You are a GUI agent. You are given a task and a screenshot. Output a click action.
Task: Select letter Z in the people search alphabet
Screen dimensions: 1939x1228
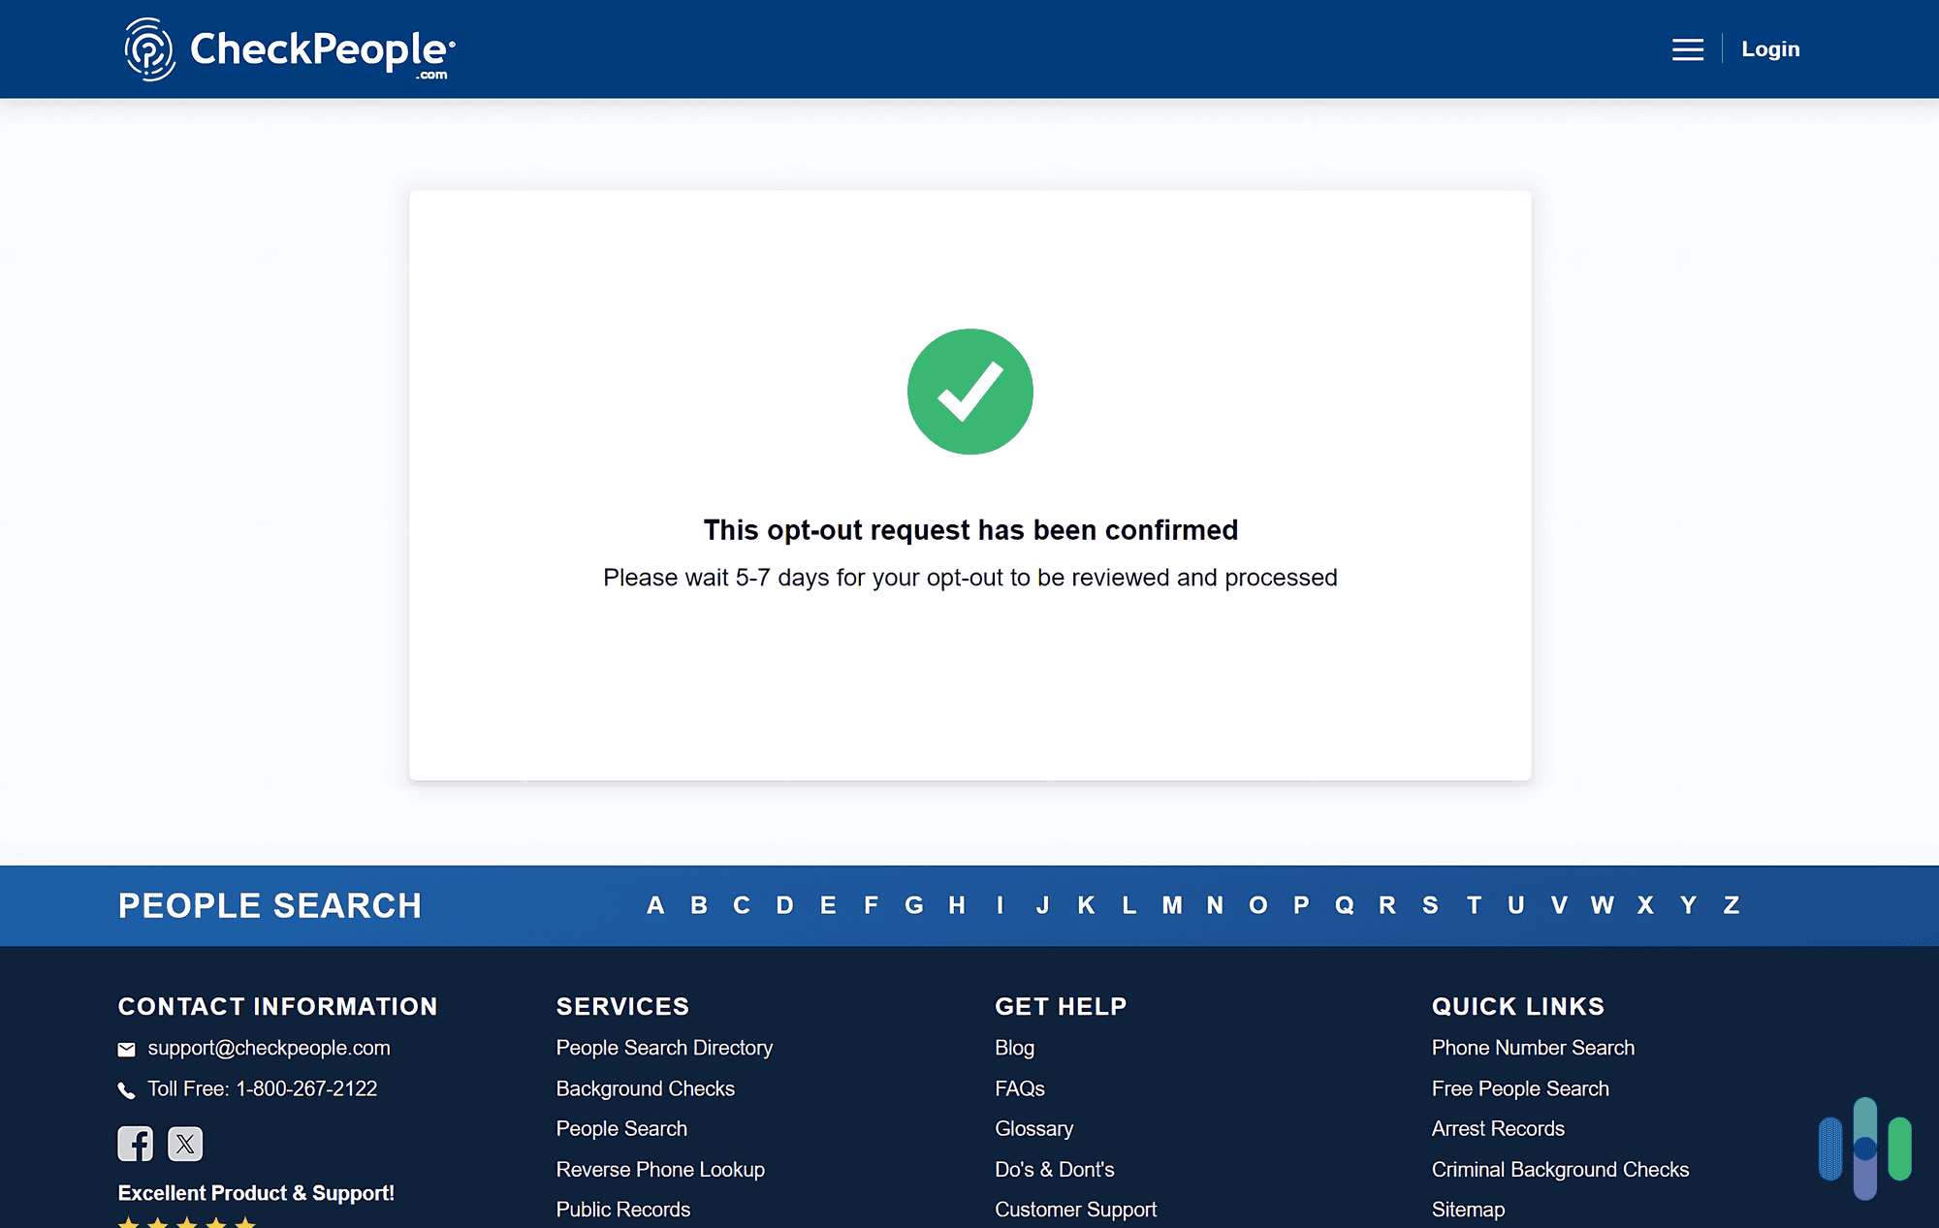point(1732,905)
